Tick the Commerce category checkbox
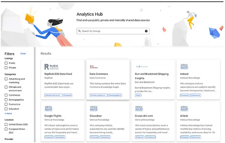The image size is (225, 143). point(6,95)
